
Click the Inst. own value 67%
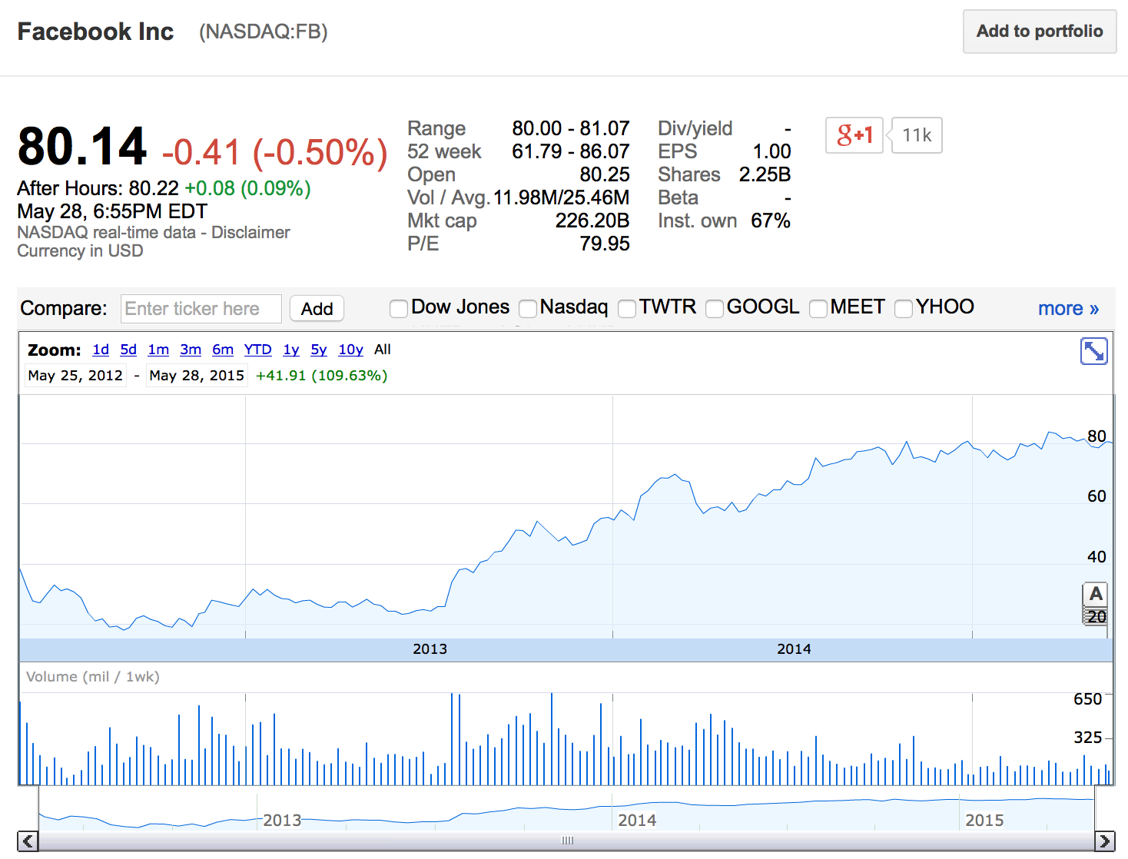771,221
